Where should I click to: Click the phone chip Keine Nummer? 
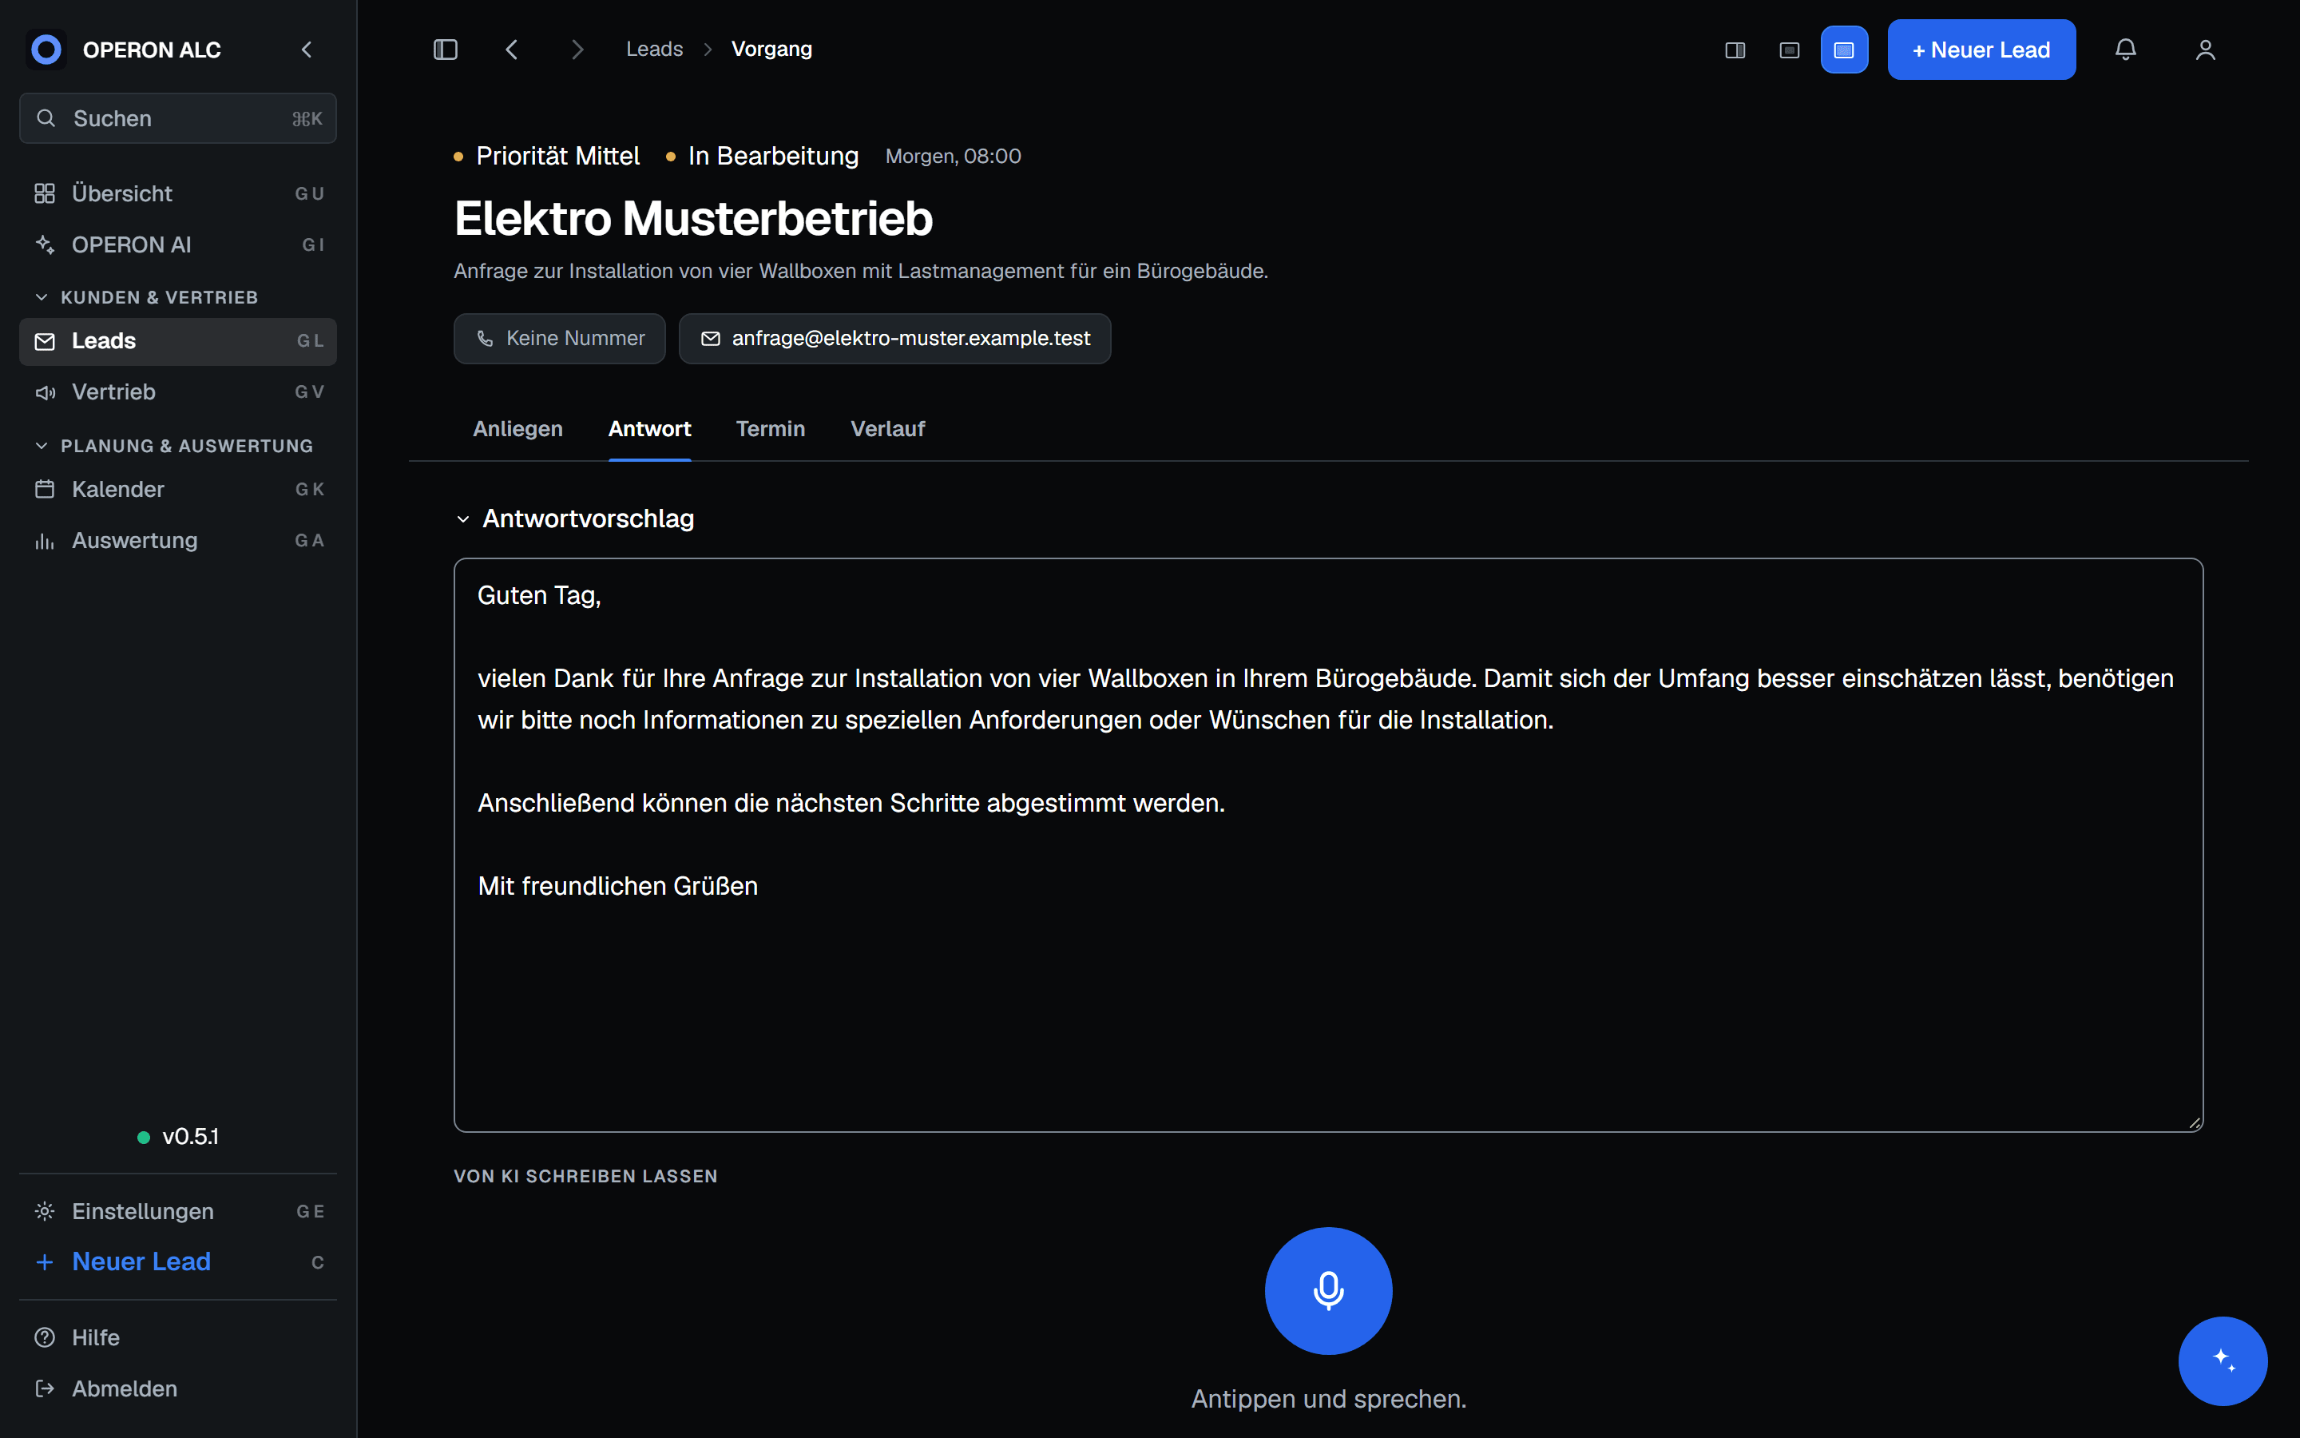pos(559,339)
